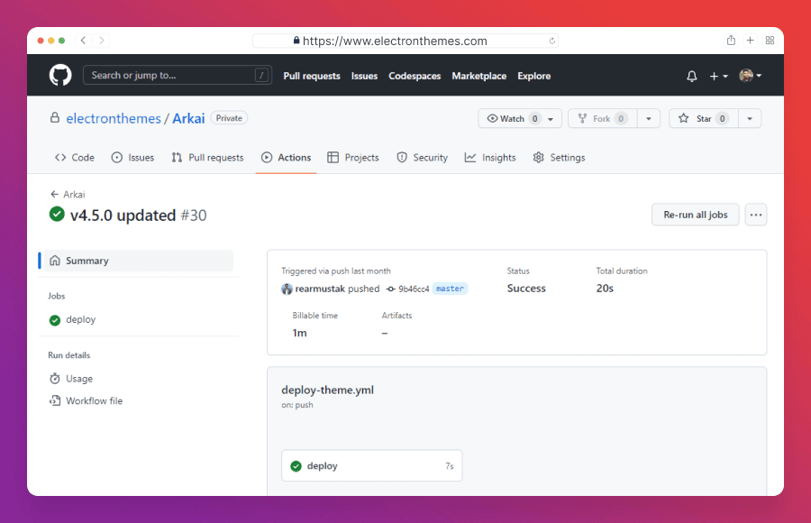This screenshot has width=811, height=523.
Task: Reload the page from the address bar
Action: coord(551,41)
